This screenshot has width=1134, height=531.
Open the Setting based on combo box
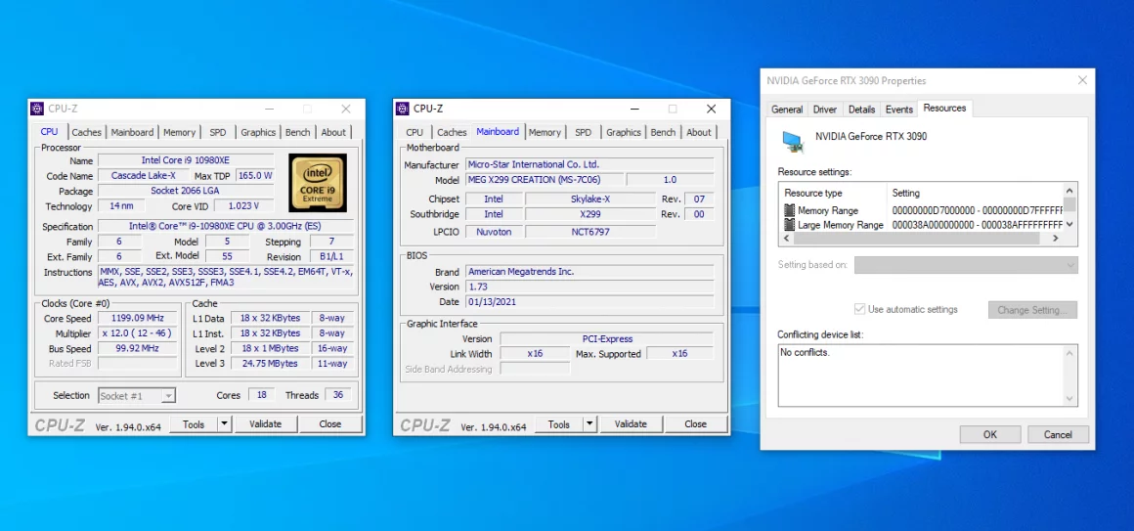[966, 265]
